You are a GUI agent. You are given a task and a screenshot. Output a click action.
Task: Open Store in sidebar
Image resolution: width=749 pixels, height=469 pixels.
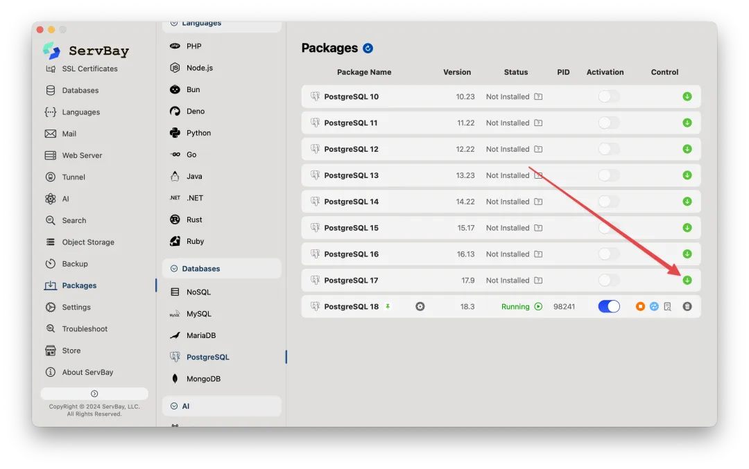pos(63,351)
